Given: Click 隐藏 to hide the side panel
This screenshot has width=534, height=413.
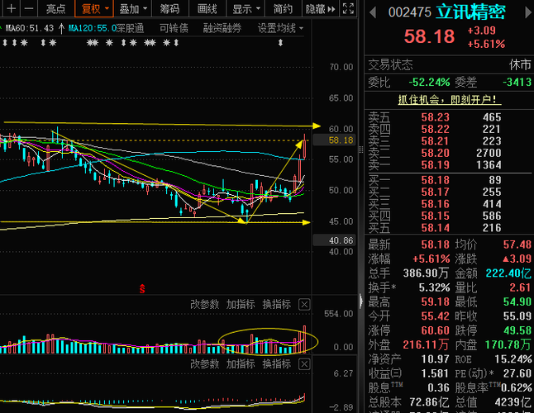Looking at the screenshot, I should (x=320, y=8).
